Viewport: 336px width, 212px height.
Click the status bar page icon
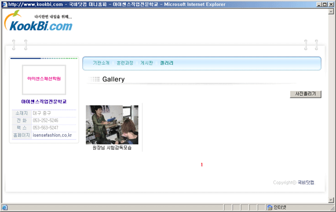pyautogui.click(x=5, y=207)
